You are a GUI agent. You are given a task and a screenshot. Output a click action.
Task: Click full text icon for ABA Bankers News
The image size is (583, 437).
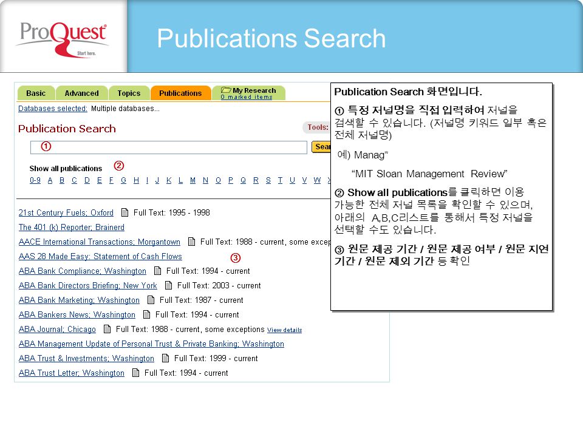click(x=147, y=314)
